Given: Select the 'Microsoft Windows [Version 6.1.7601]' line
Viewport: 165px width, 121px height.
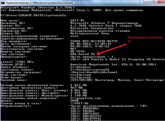Looking at the screenshot, I should tap(38, 8).
